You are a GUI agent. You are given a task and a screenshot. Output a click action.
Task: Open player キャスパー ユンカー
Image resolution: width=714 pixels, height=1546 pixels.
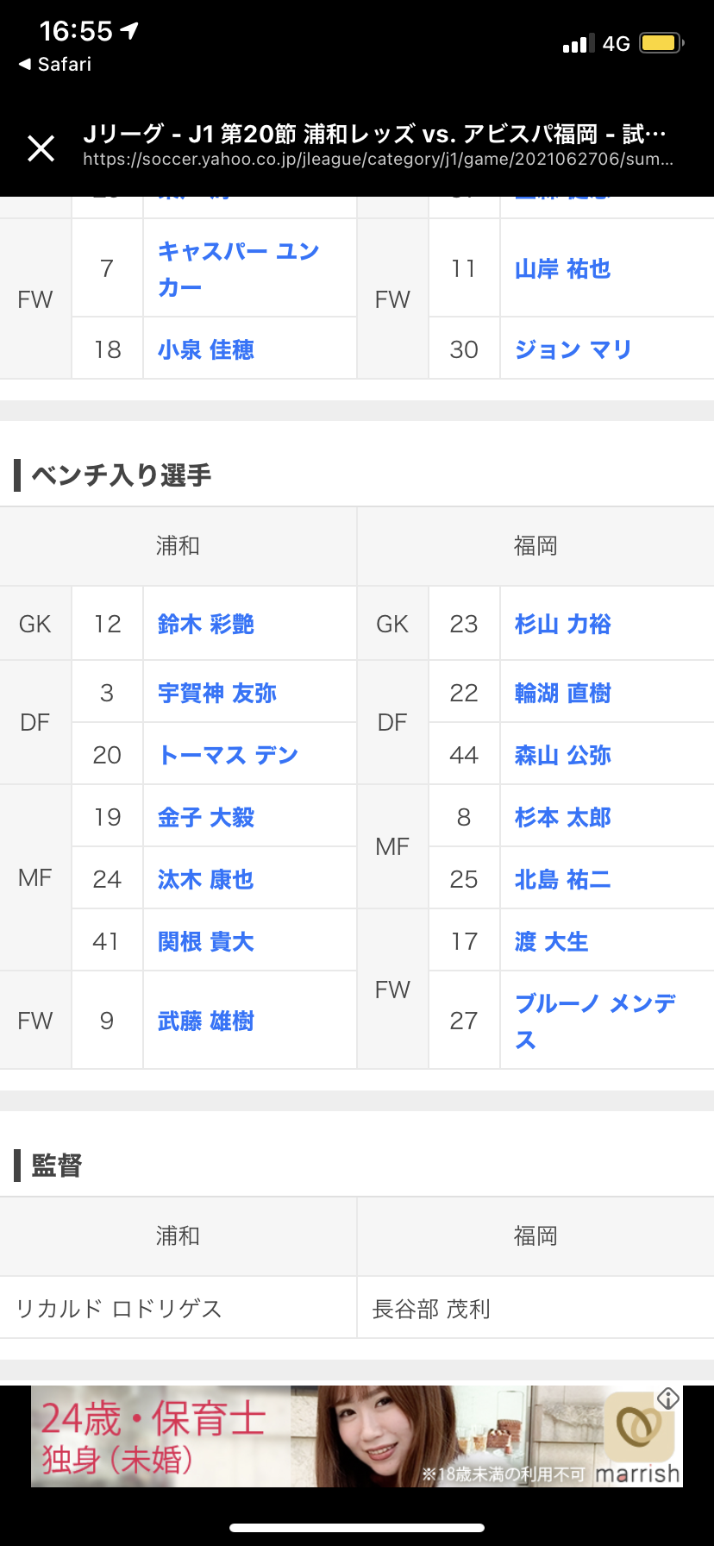point(239,268)
